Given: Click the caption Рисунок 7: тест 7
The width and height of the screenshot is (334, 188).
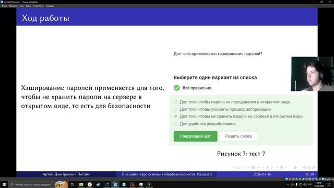Looking at the screenshot, I should click(x=241, y=154).
